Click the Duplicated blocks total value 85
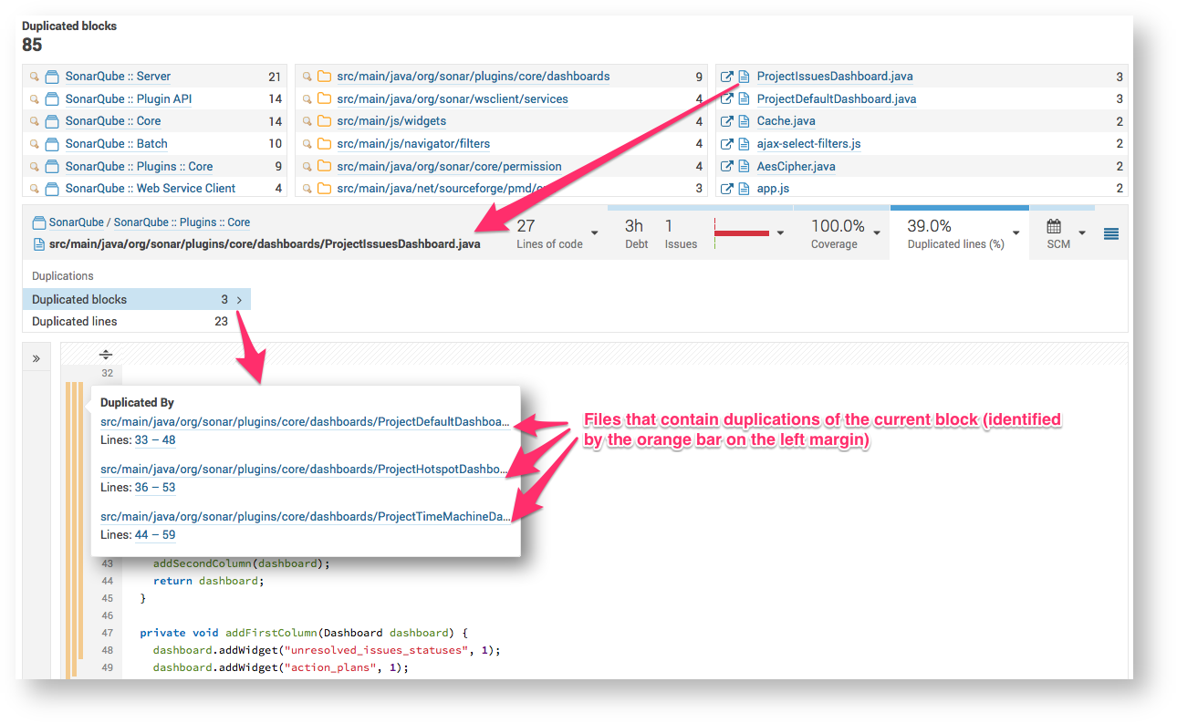 (32, 45)
